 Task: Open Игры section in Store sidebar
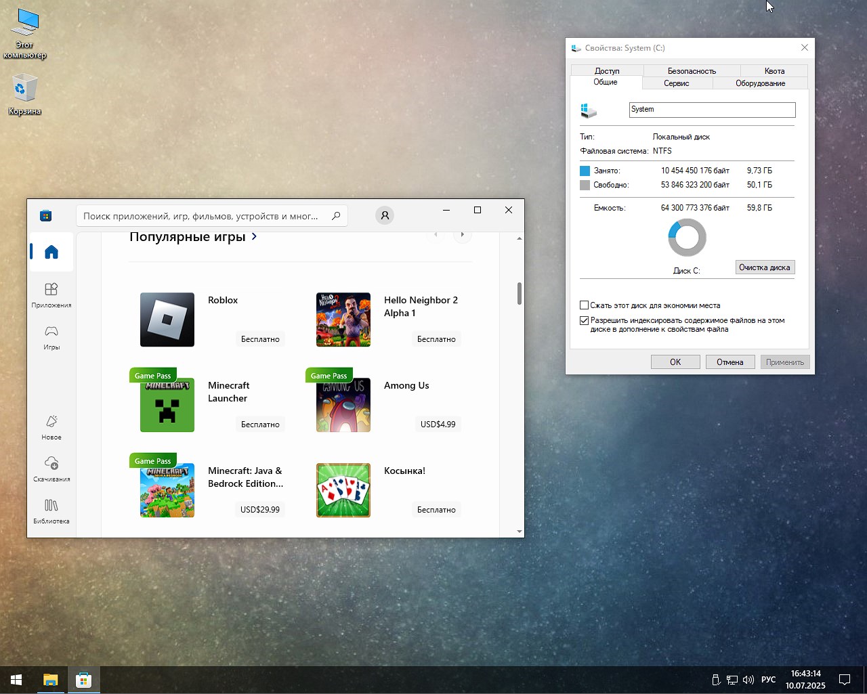pyautogui.click(x=51, y=337)
